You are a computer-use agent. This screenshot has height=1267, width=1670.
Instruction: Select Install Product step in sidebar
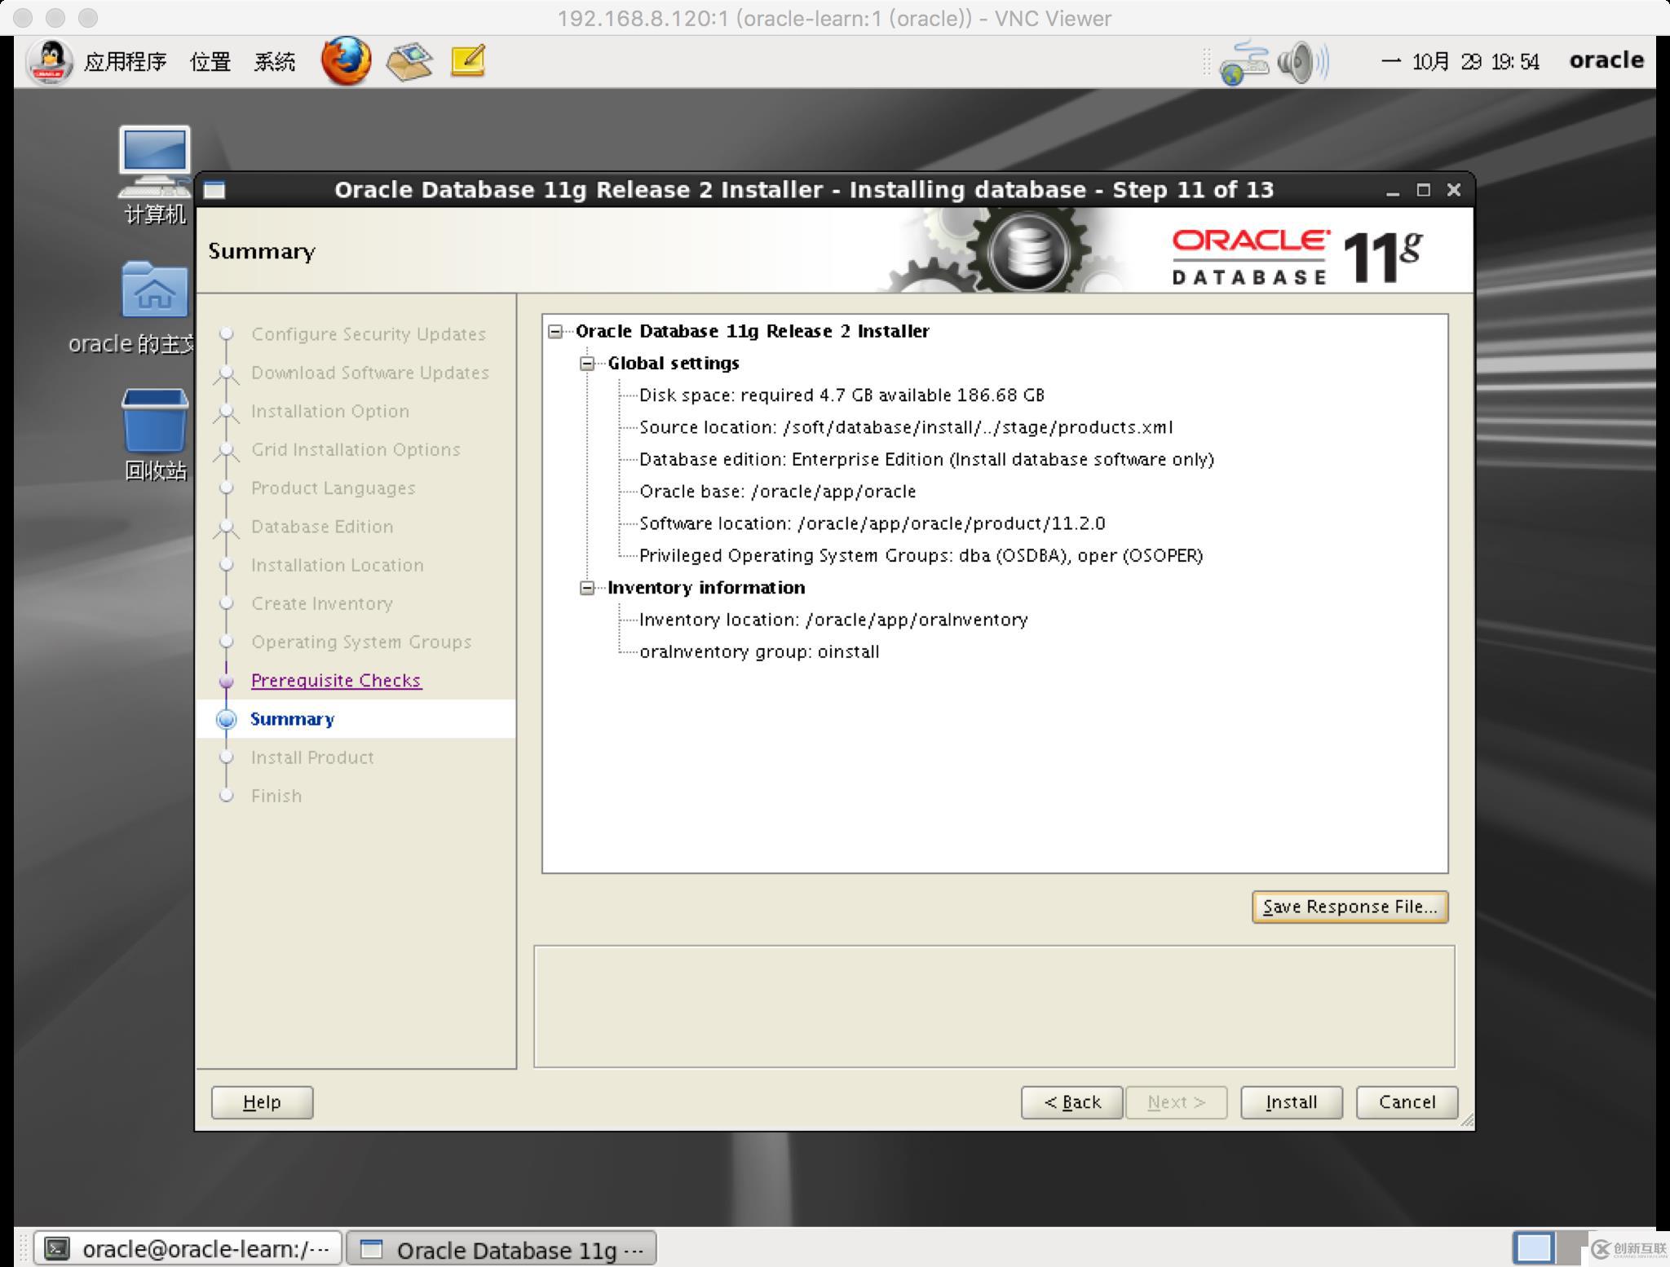click(x=312, y=756)
